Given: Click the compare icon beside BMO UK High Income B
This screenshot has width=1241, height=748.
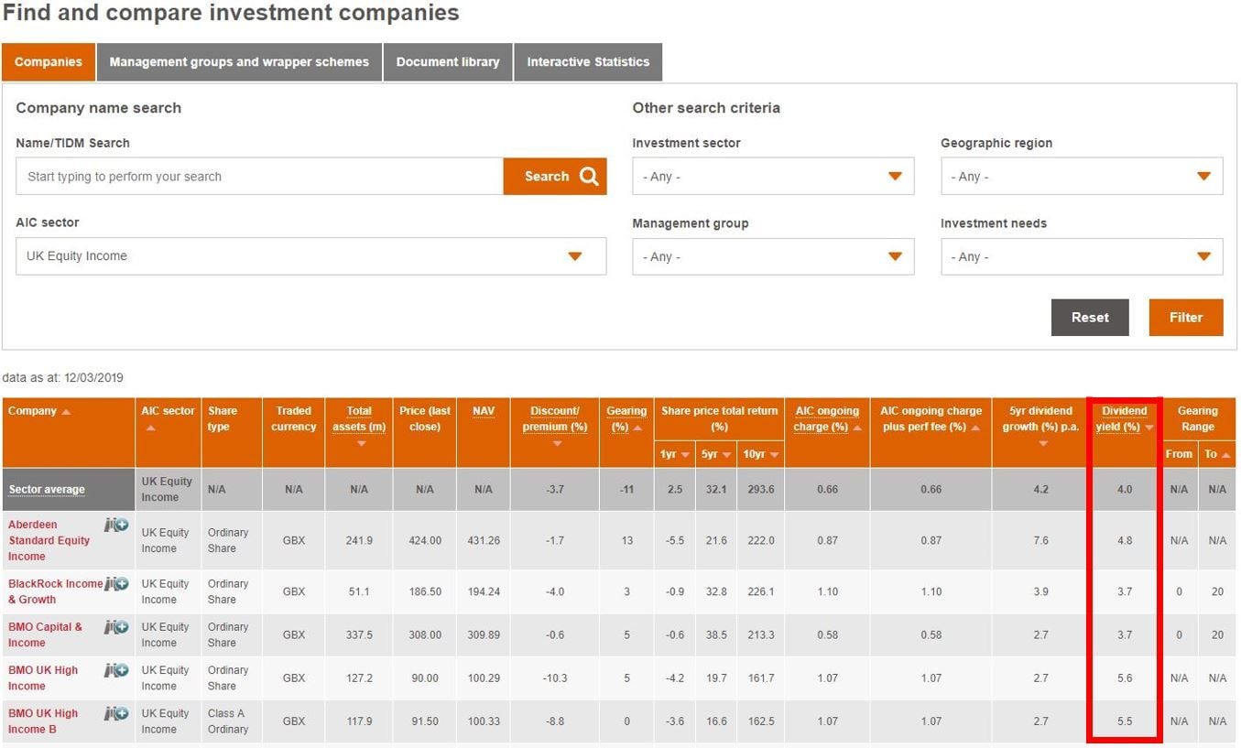Looking at the screenshot, I should [x=116, y=713].
